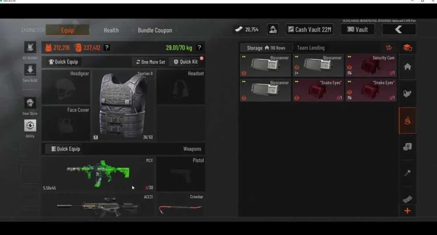437x235 pixels.
Task: Open the empty Headset slot
Action: tap(181, 87)
